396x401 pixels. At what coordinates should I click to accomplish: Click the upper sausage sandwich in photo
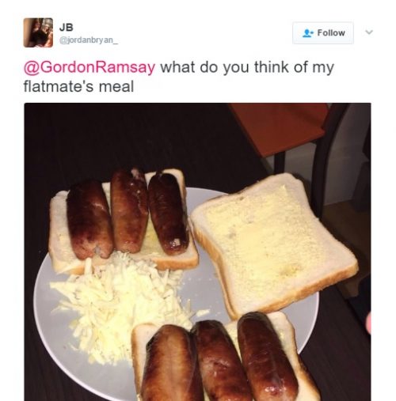[x=123, y=220]
